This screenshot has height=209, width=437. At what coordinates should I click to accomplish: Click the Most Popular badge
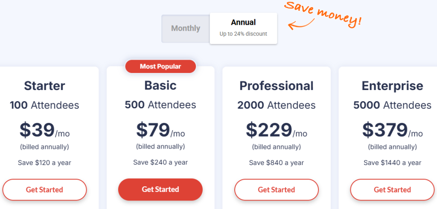(160, 66)
